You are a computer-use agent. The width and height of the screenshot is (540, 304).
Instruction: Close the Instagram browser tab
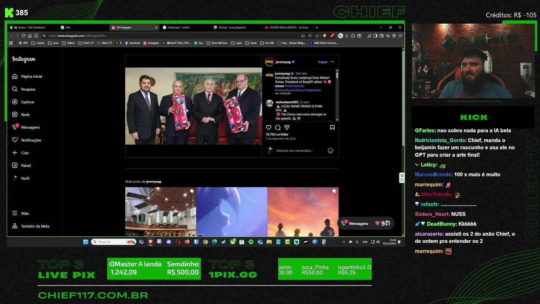[x=156, y=27]
